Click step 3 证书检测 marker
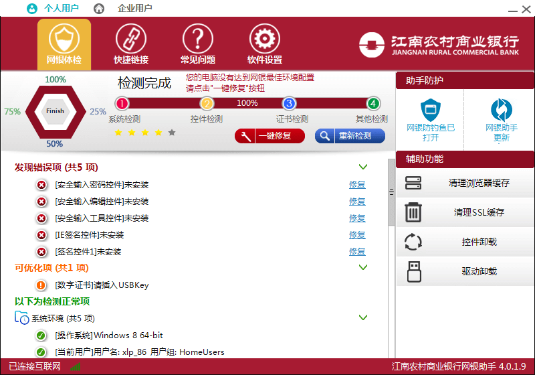 pos(289,104)
